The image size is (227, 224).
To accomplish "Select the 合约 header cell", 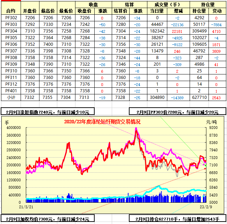I will [x=11, y=11].
